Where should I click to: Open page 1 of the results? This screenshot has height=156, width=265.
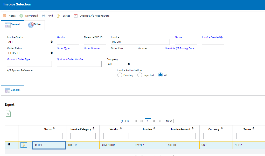click(x=148, y=121)
